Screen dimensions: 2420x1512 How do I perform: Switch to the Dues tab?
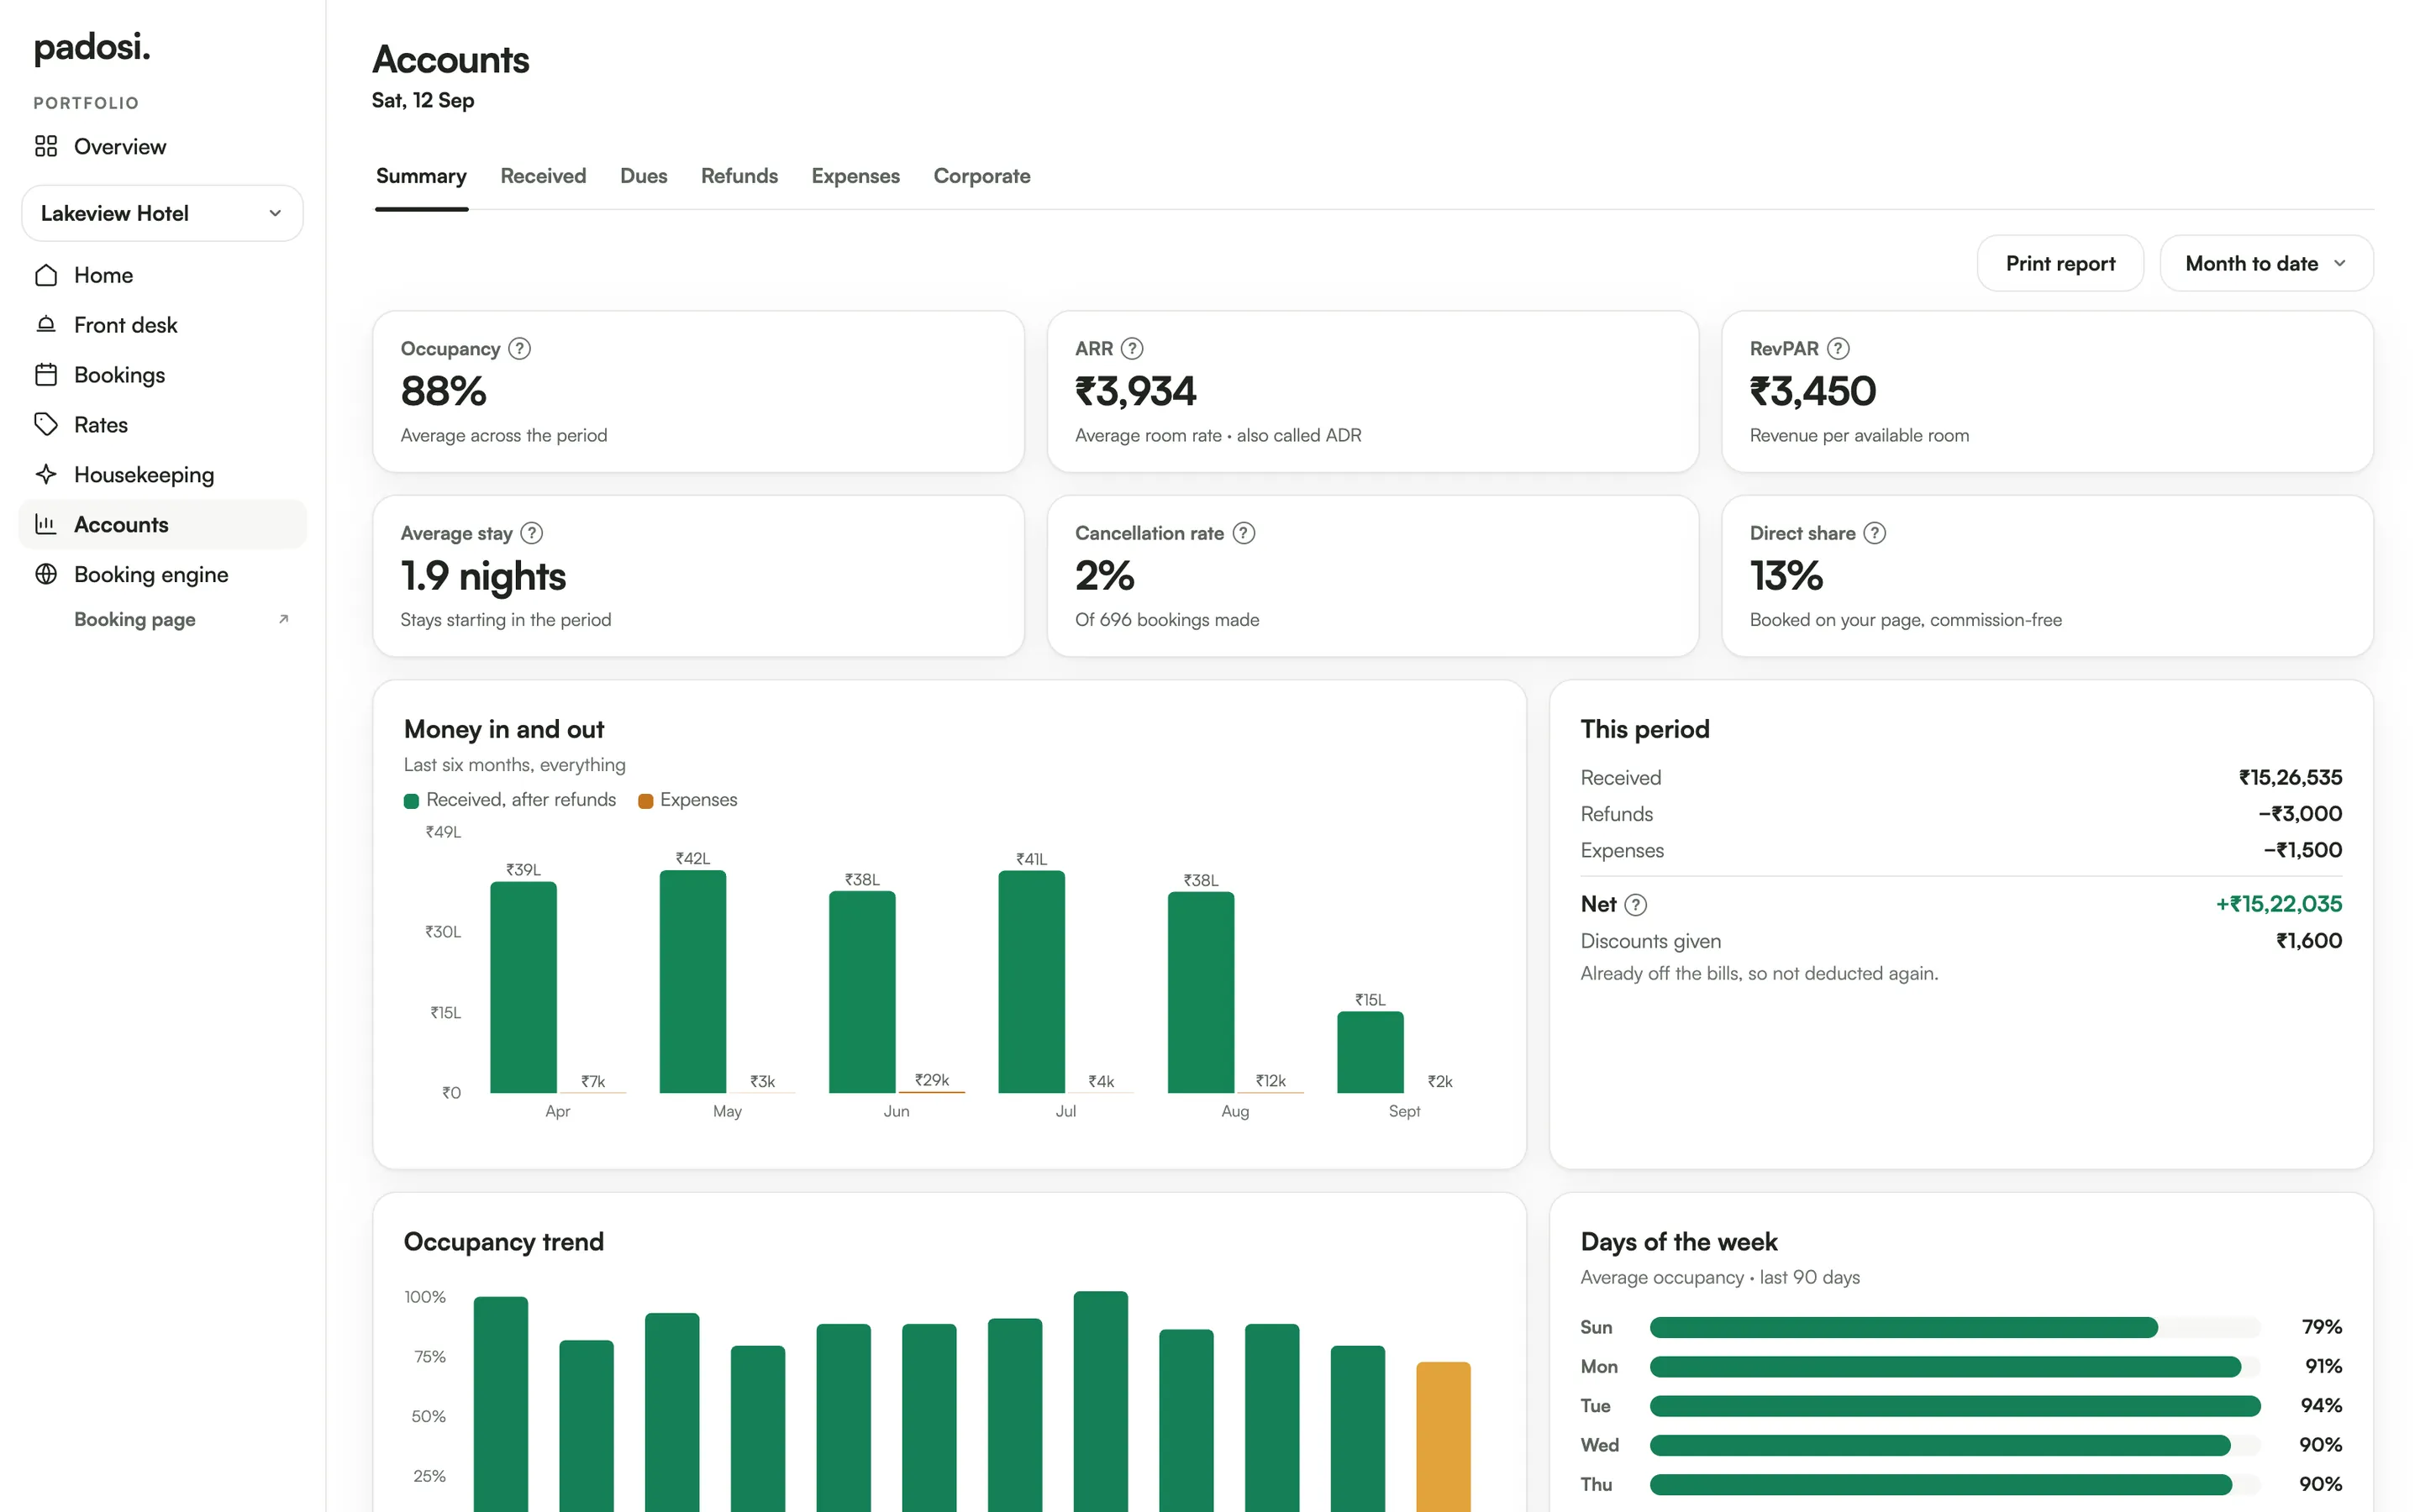click(643, 176)
